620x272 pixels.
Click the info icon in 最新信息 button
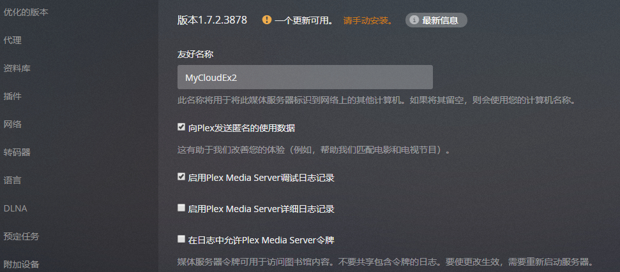click(x=414, y=20)
